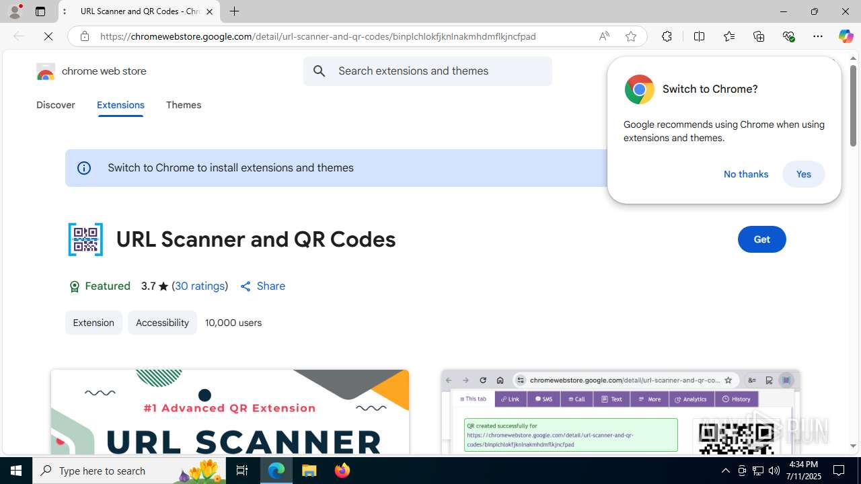Go to chrome web store home logo
The width and height of the screenshot is (861, 484).
[91, 71]
